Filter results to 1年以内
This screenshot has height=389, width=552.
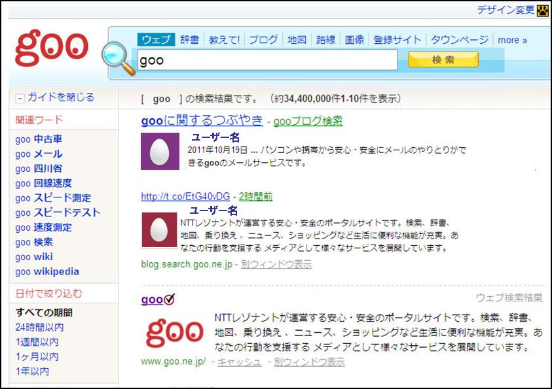pyautogui.click(x=32, y=371)
